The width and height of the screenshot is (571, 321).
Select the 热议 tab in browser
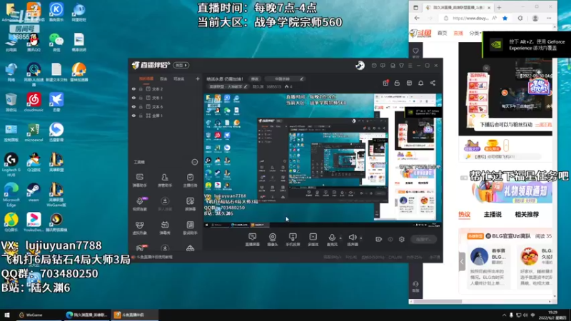click(465, 215)
